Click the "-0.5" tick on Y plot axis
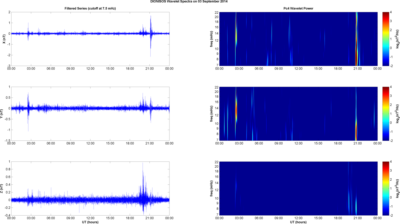The height and width of the screenshot is (224, 400). click(7, 119)
